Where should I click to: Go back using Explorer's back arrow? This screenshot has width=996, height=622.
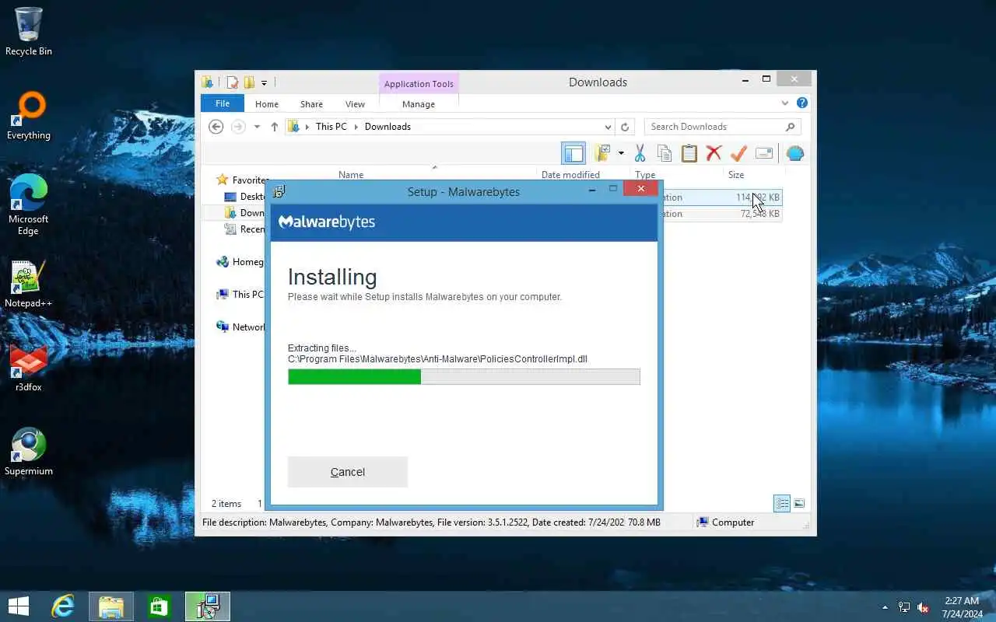coord(216,127)
